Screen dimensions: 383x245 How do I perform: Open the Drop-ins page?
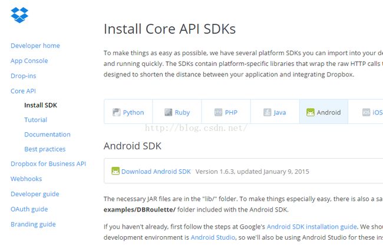24,76
